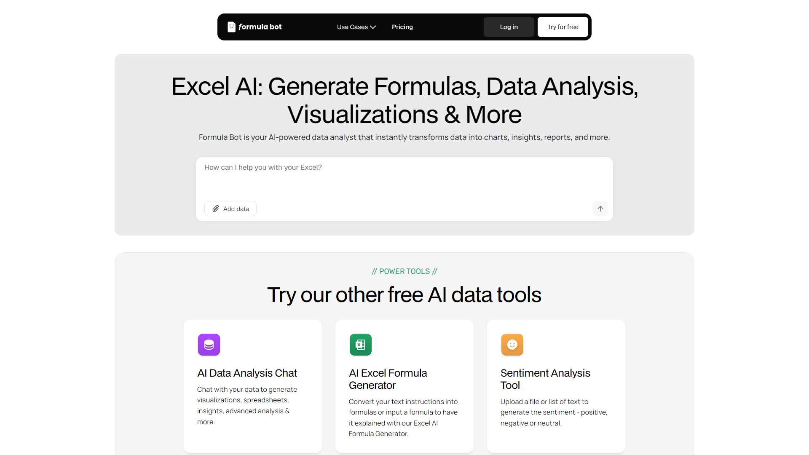The image size is (809, 455).
Task: Open the Pricing page
Action: click(402, 27)
